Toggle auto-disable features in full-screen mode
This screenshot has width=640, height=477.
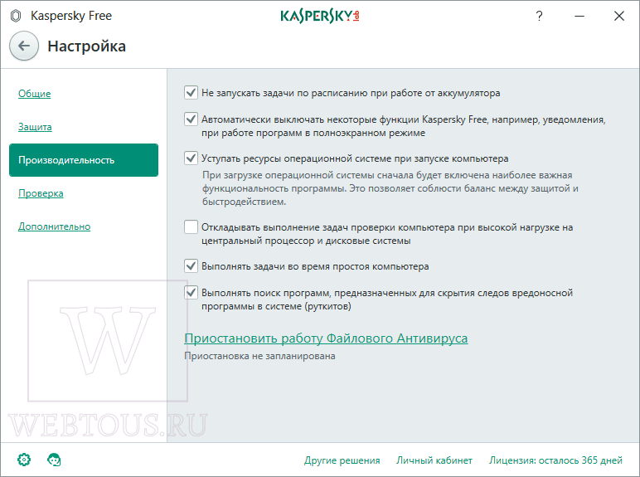click(x=191, y=119)
